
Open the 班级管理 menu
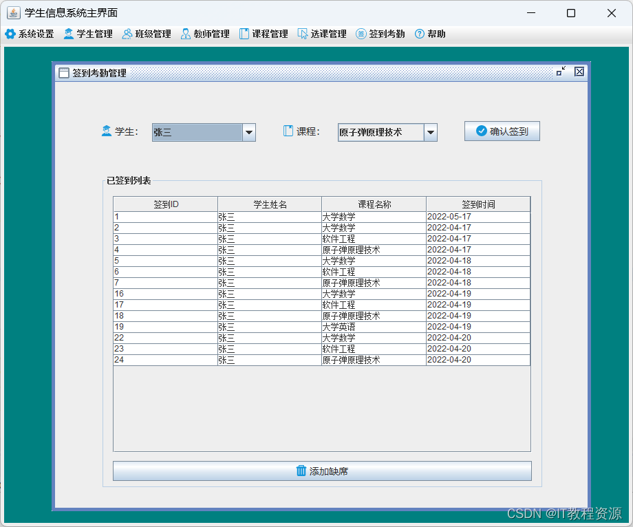[147, 34]
